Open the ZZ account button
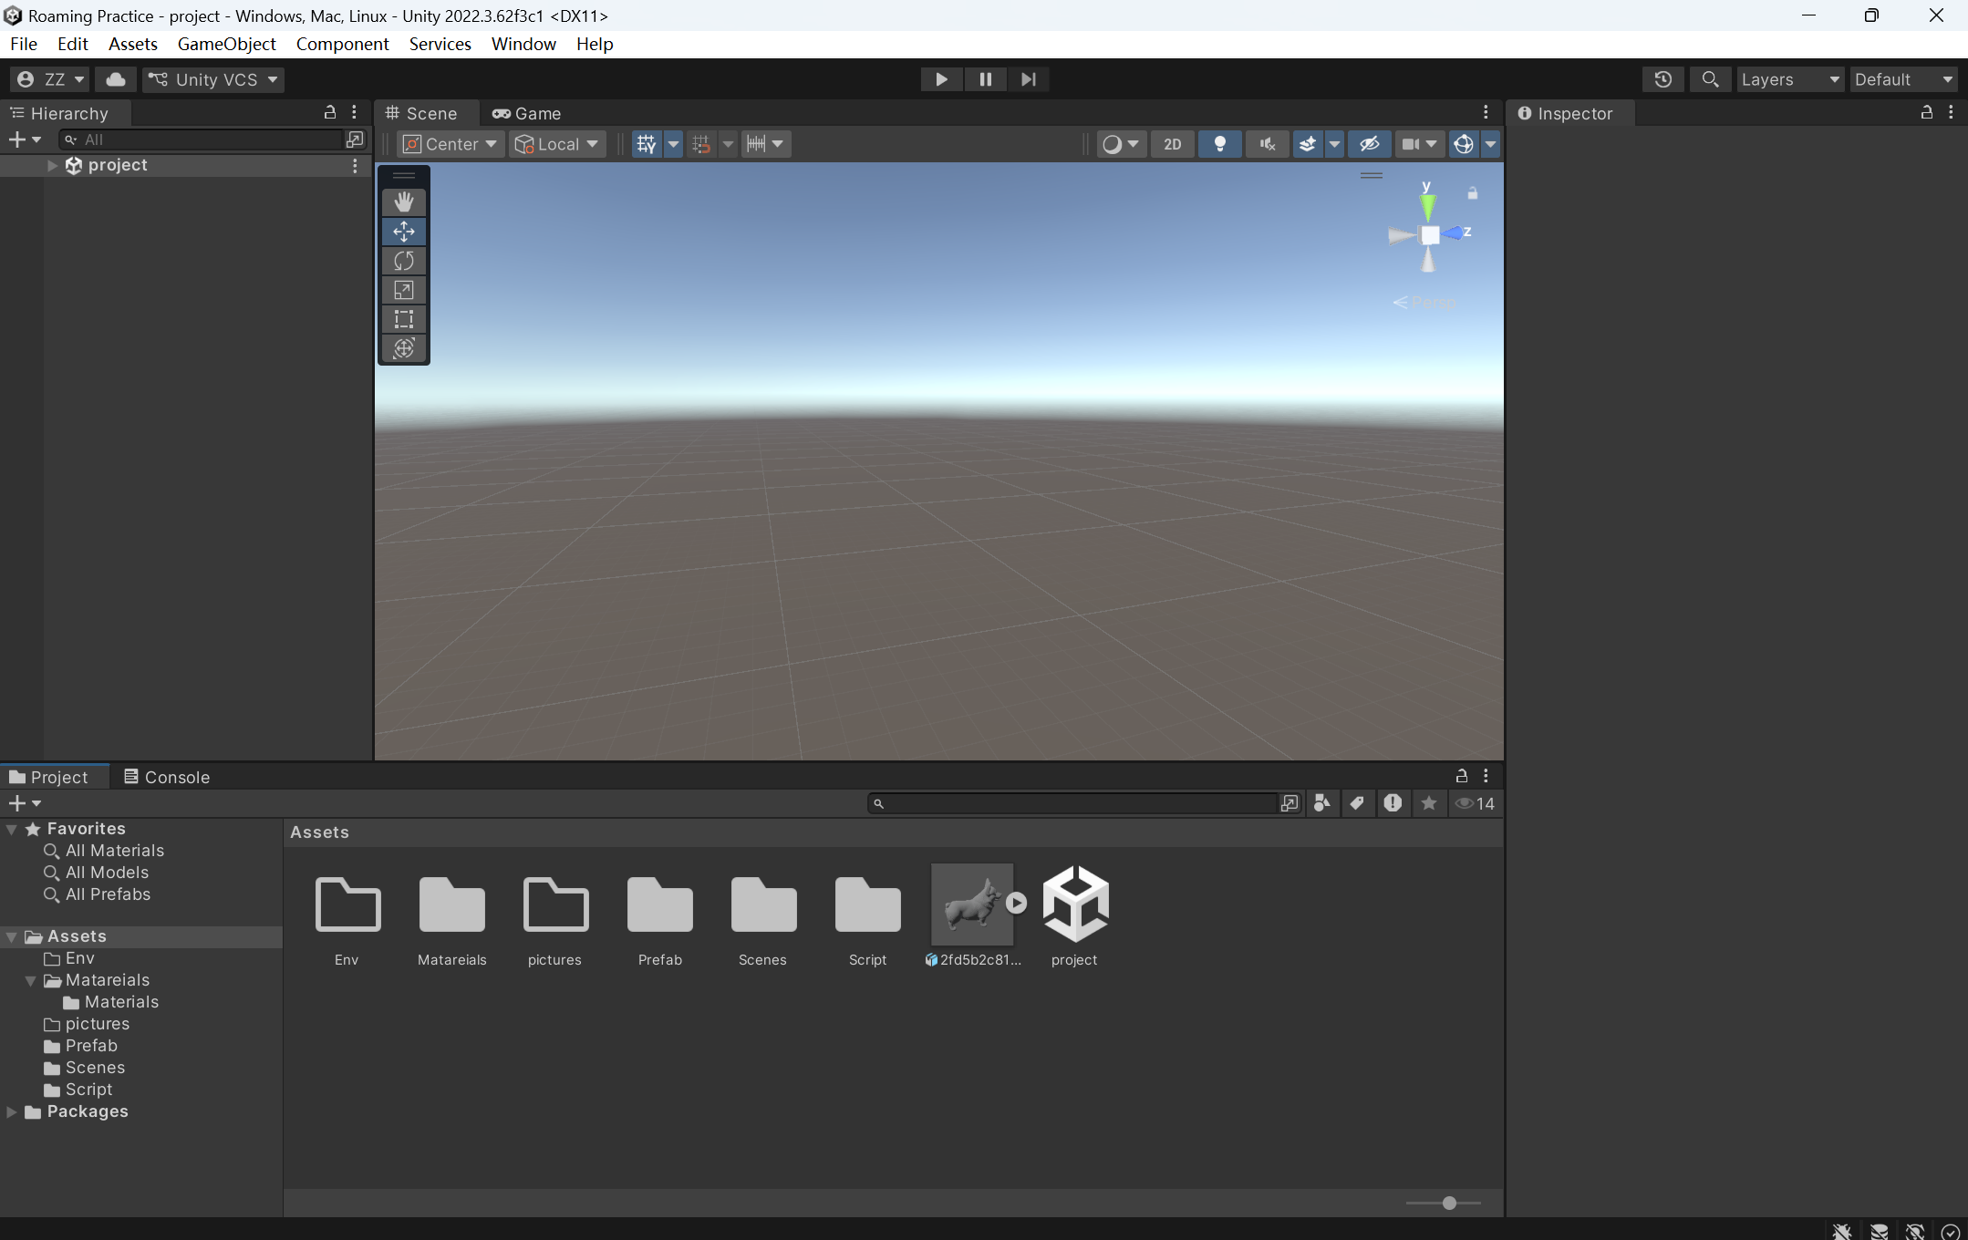Image resolution: width=1968 pixels, height=1240 pixels. (x=50, y=79)
